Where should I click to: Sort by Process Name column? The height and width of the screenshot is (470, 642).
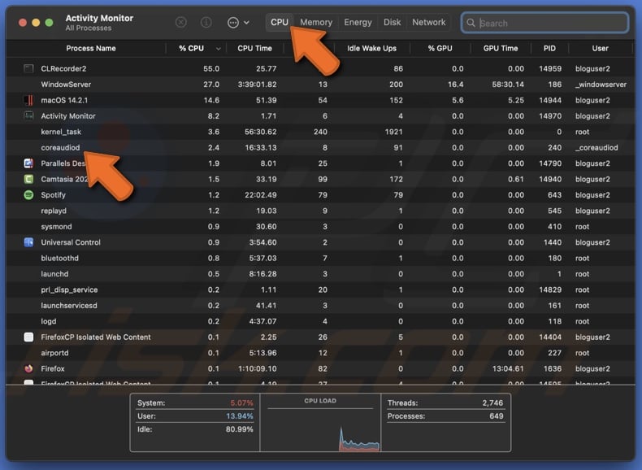coord(91,48)
